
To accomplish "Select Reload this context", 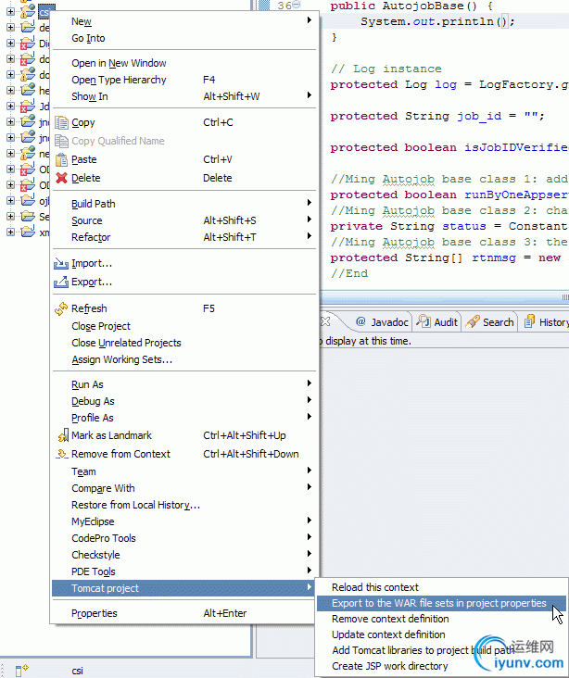I will tap(375, 587).
